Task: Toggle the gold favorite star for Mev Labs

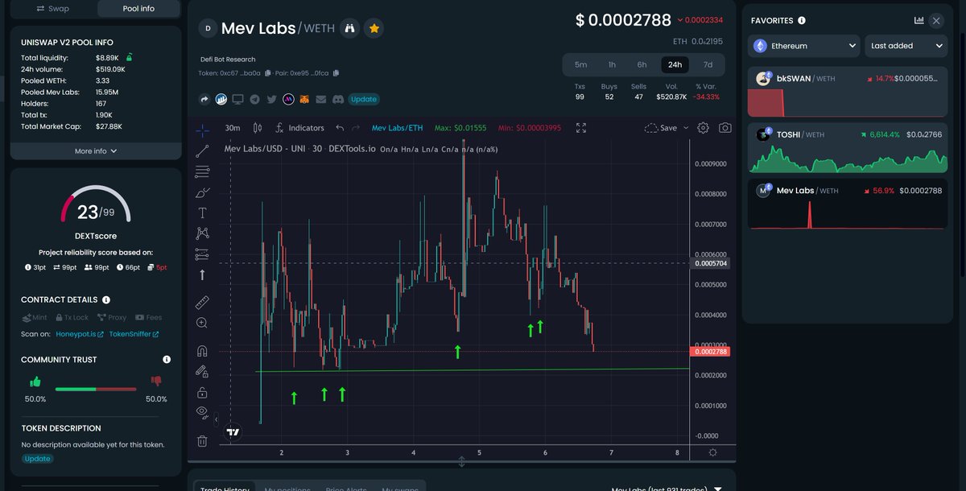Action: pyautogui.click(x=374, y=28)
